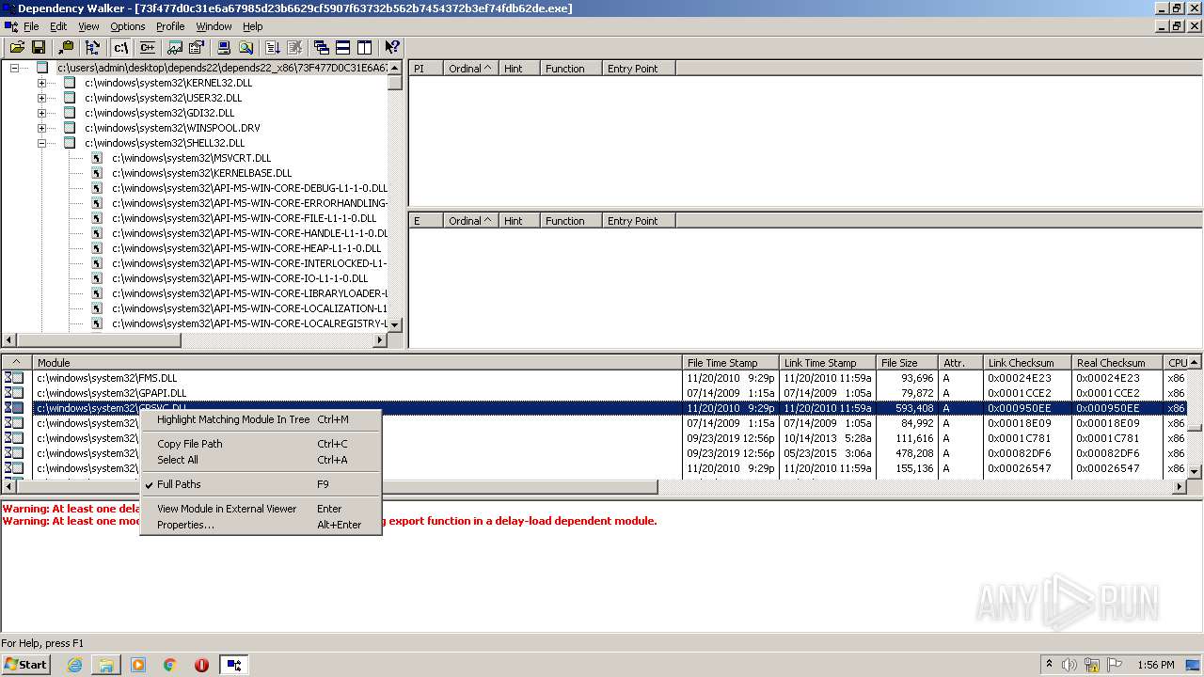
Task: Expand the GDI32.DLL tree node
Action: click(x=41, y=113)
